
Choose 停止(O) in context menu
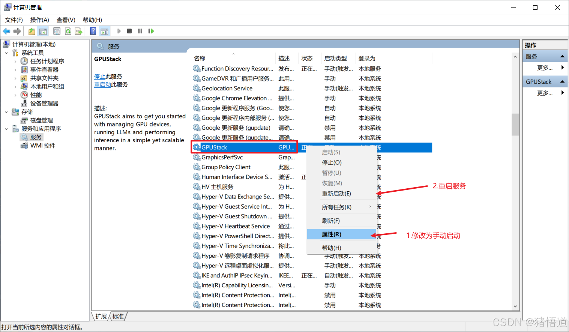tap(342, 162)
